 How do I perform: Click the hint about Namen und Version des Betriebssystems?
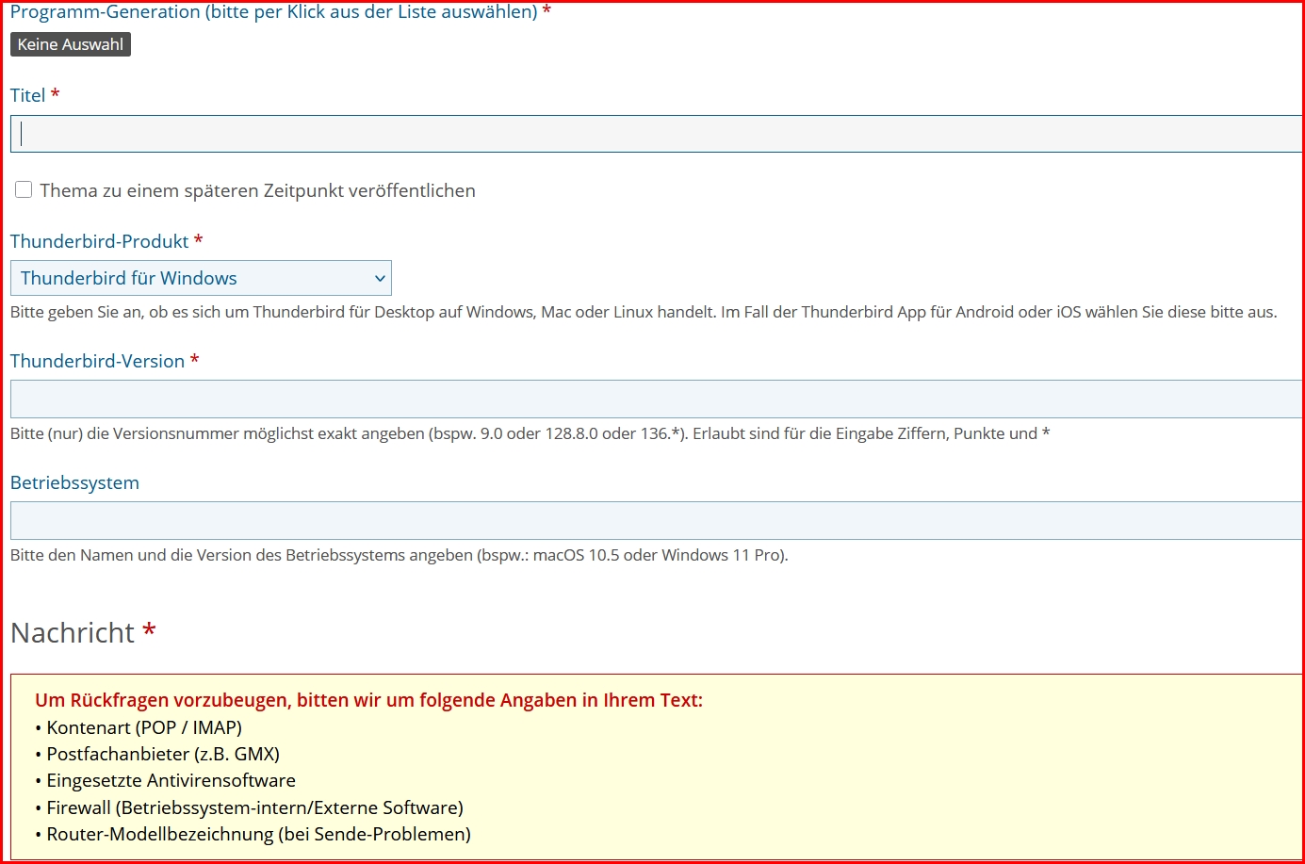(400, 555)
